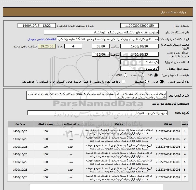Image resolution: width=196 pixels, height=190 pixels.
Task: Click the ایروی پزشکی سایز 0 item name
Action: [119, 139]
